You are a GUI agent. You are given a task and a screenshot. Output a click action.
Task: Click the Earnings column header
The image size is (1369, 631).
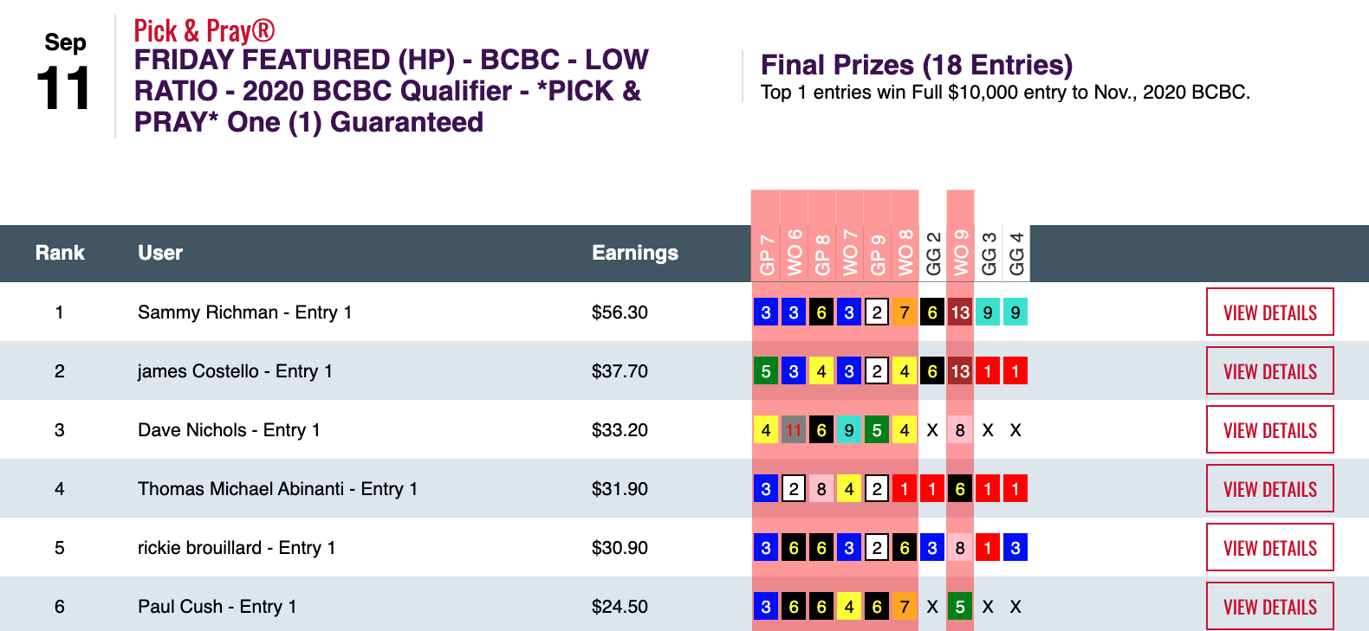point(634,253)
